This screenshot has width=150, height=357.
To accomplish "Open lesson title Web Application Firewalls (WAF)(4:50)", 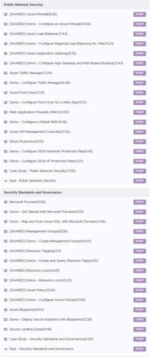I will click(39, 112).
